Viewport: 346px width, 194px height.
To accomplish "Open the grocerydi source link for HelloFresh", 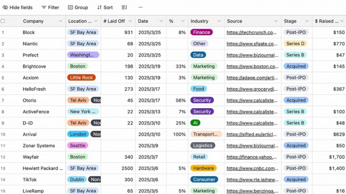I will (252, 89).
